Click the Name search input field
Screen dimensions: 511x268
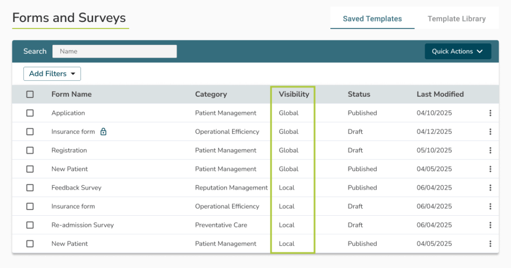(x=115, y=51)
